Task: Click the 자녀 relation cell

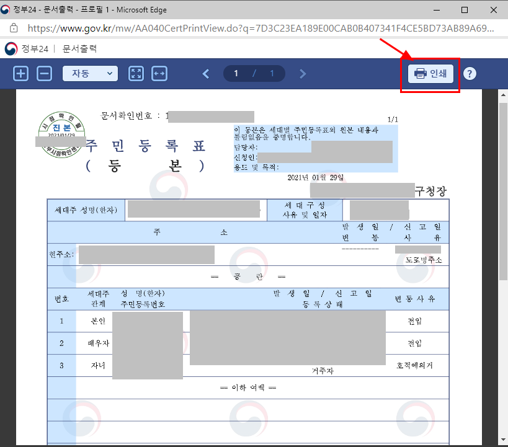Action: point(98,365)
